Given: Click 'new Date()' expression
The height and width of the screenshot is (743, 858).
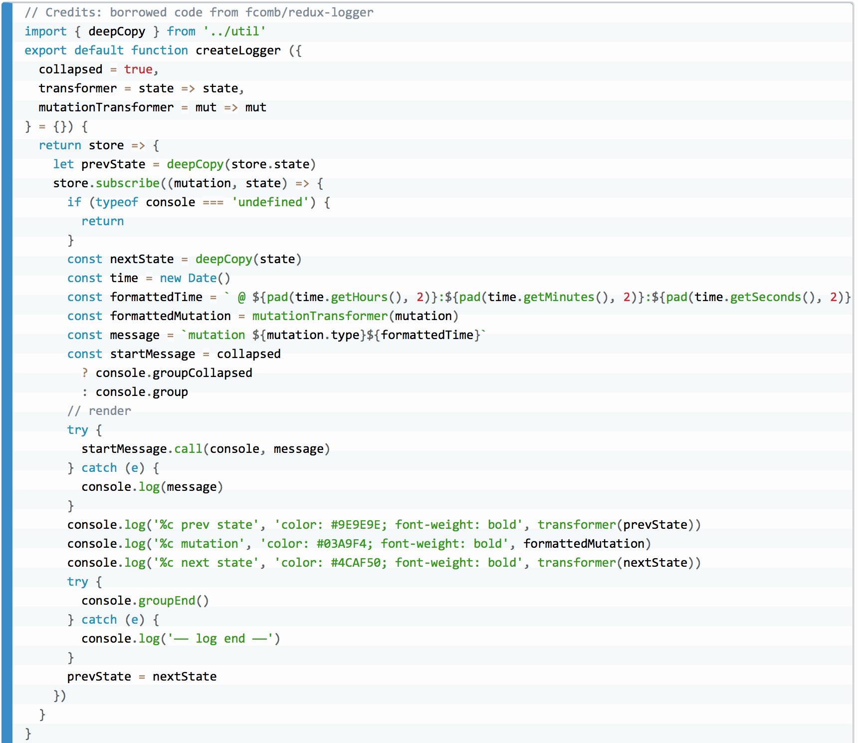Looking at the screenshot, I should (x=195, y=278).
